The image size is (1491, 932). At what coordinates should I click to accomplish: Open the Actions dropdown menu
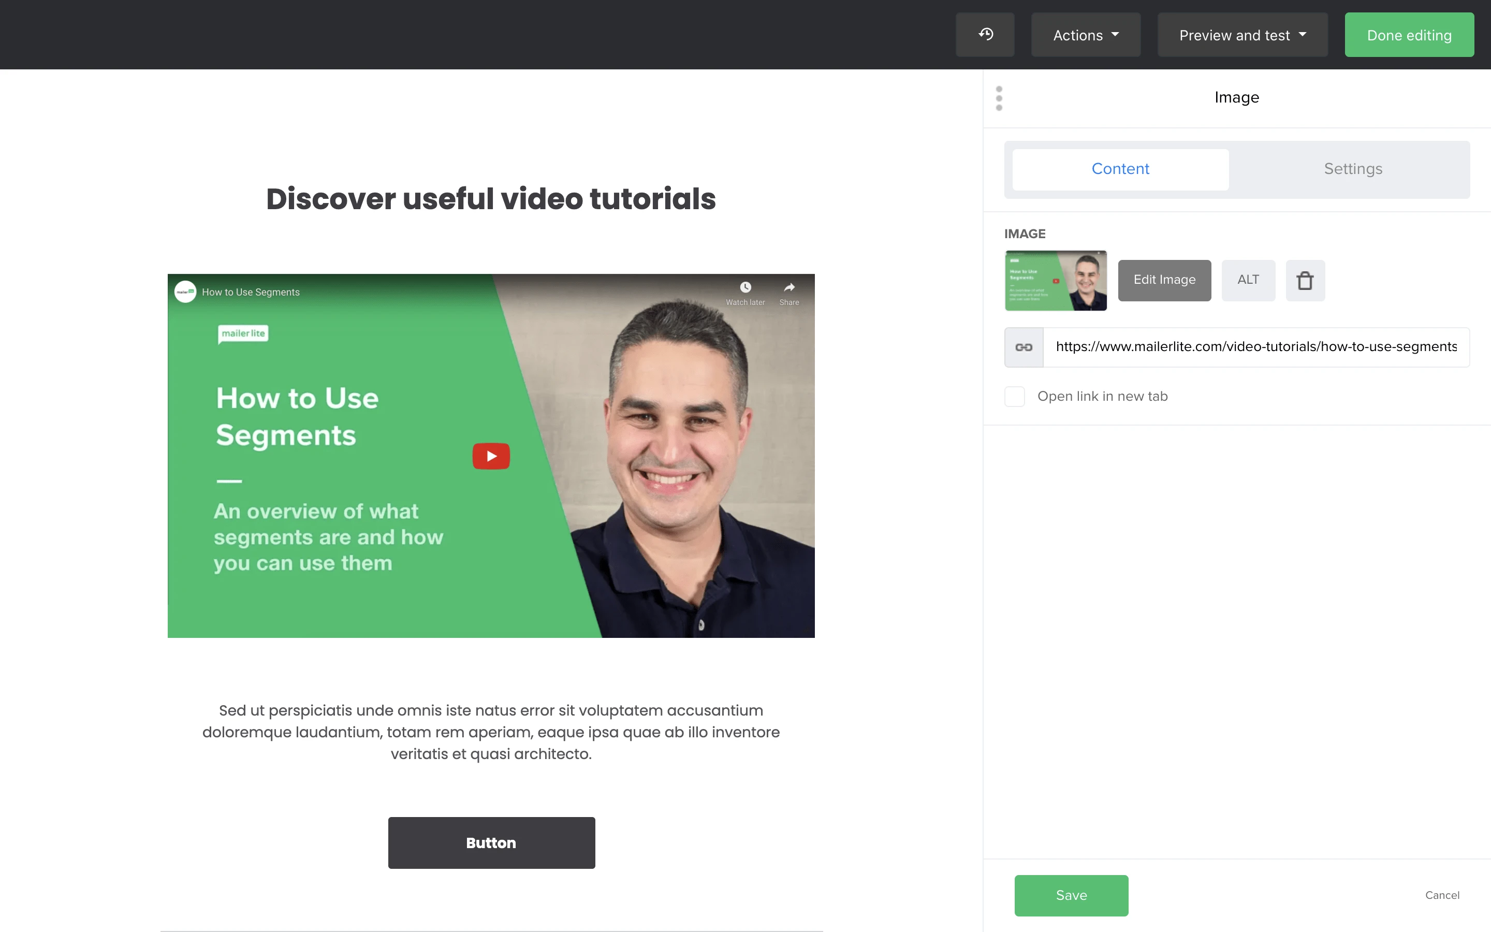1085,35
